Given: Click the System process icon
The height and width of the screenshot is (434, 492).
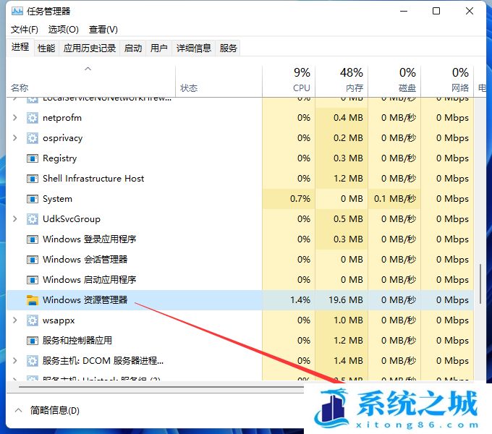Looking at the screenshot, I should click(32, 199).
